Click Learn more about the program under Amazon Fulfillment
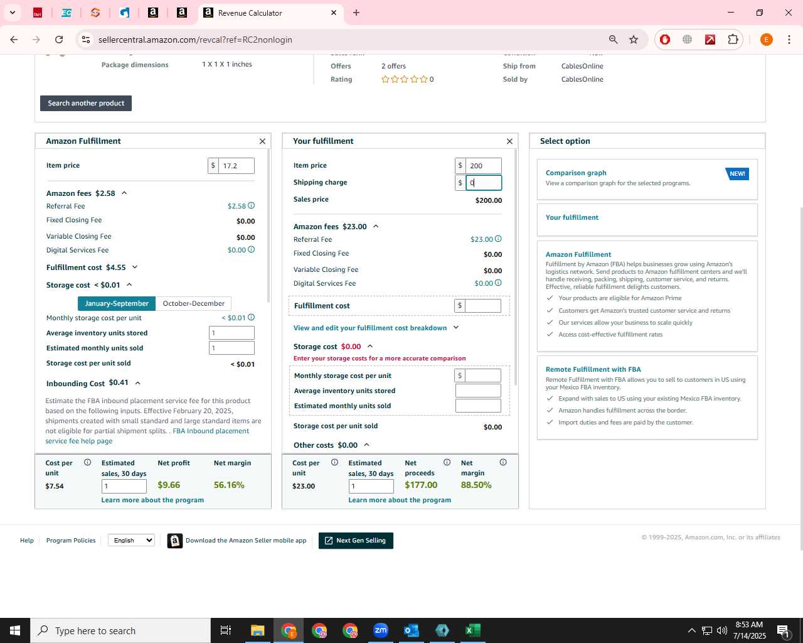 pyautogui.click(x=152, y=500)
